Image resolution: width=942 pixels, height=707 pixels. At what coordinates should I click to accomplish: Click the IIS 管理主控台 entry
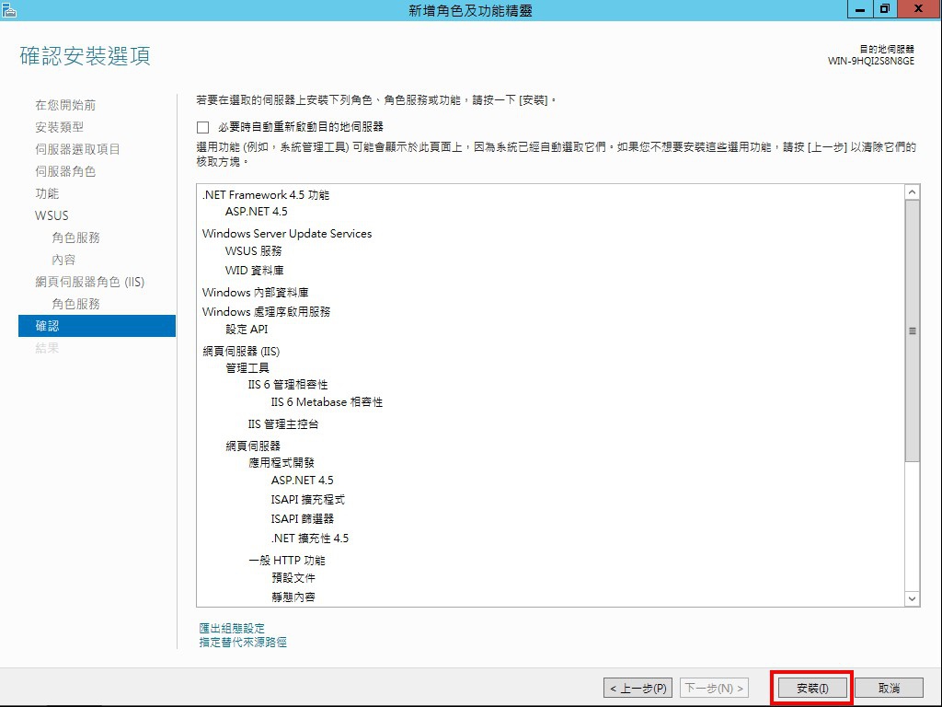pyautogui.click(x=283, y=424)
